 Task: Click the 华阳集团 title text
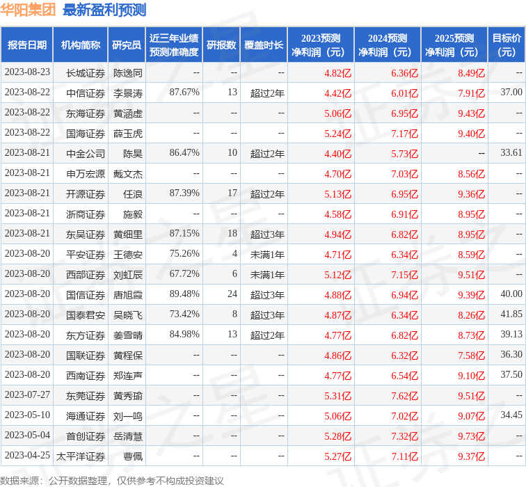coord(28,10)
